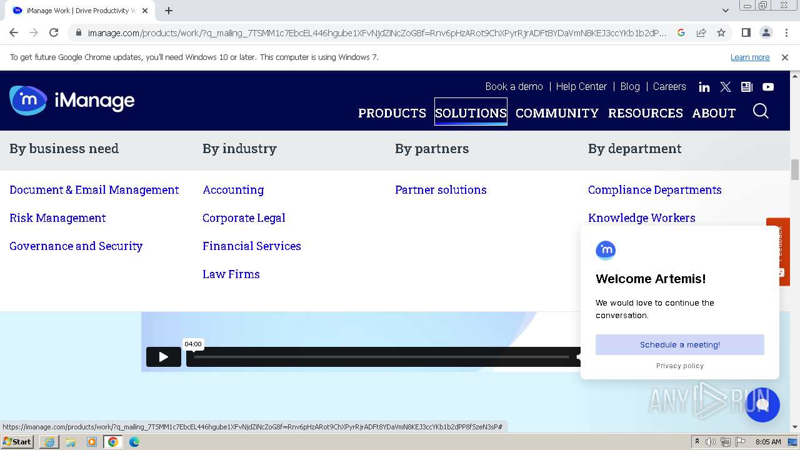Image resolution: width=800 pixels, height=450 pixels.
Task: Click the video progress bar
Action: pos(381,357)
